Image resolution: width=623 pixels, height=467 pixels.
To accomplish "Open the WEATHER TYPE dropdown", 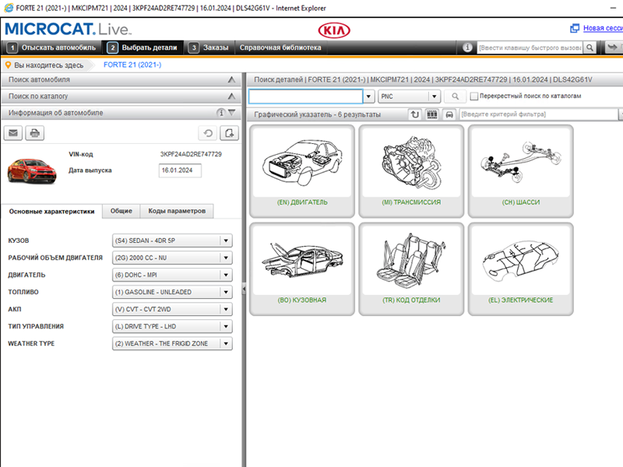I will coord(172,343).
